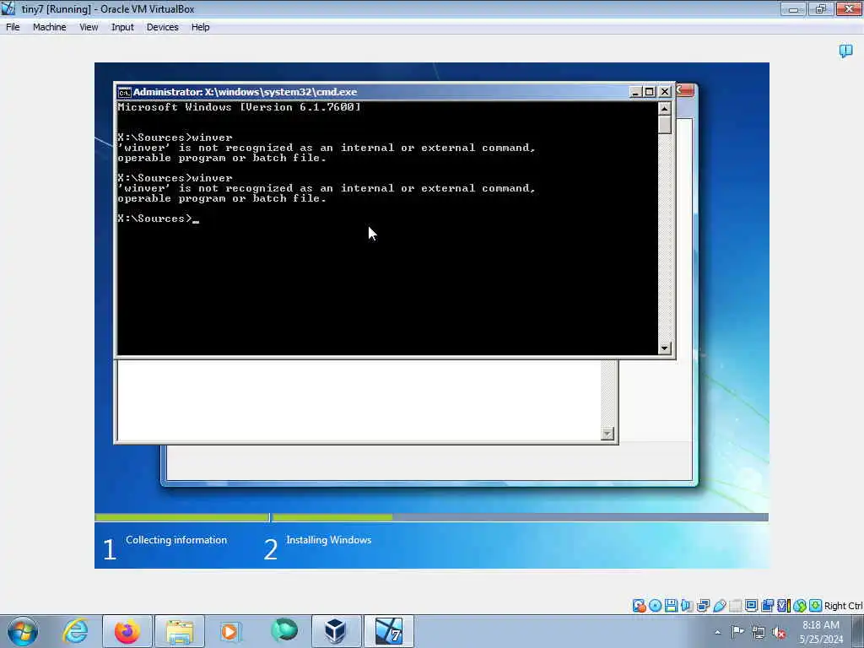This screenshot has height=648, width=864.
Task: Click the optical disc status icon
Action: click(655, 606)
